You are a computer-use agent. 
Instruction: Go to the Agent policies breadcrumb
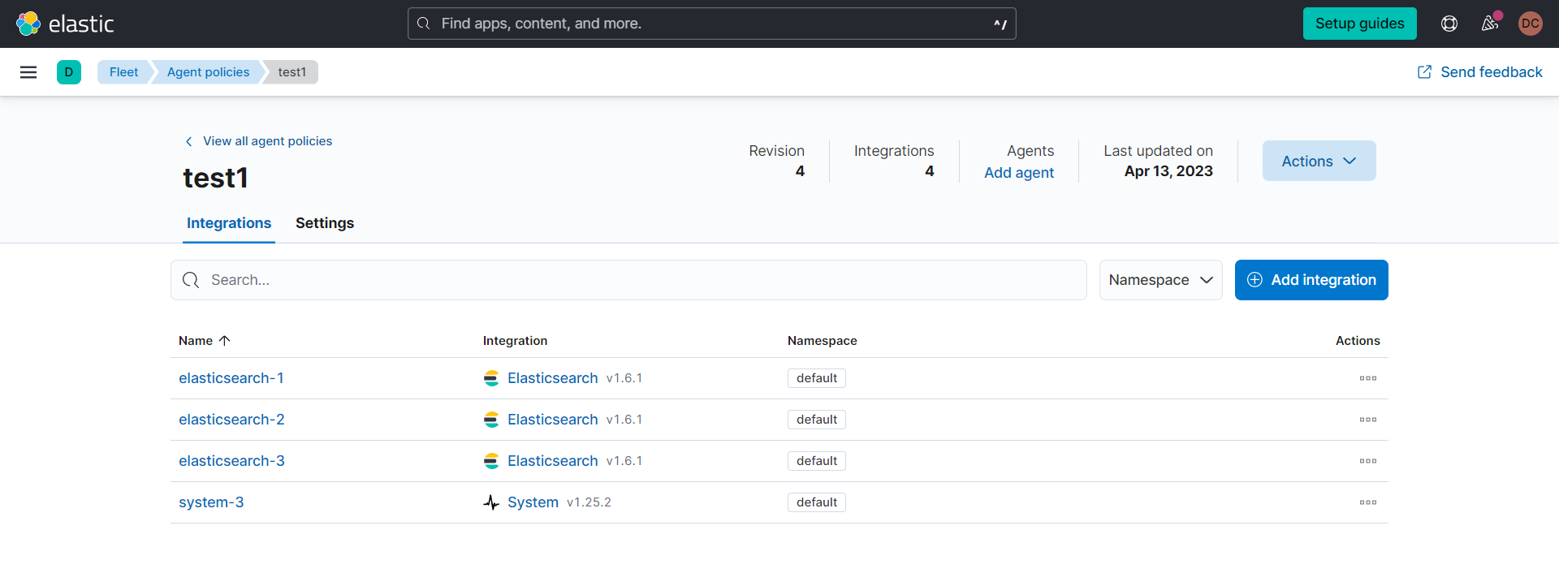coord(208,72)
